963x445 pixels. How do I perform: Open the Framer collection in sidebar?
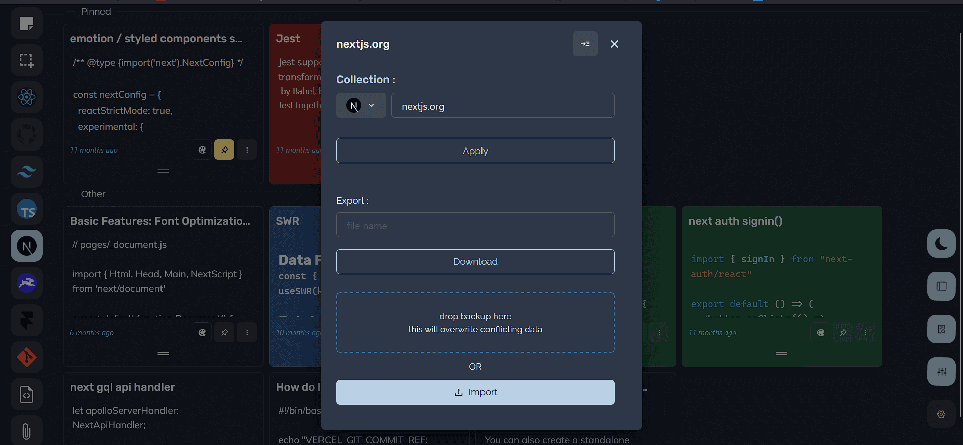[x=27, y=320]
